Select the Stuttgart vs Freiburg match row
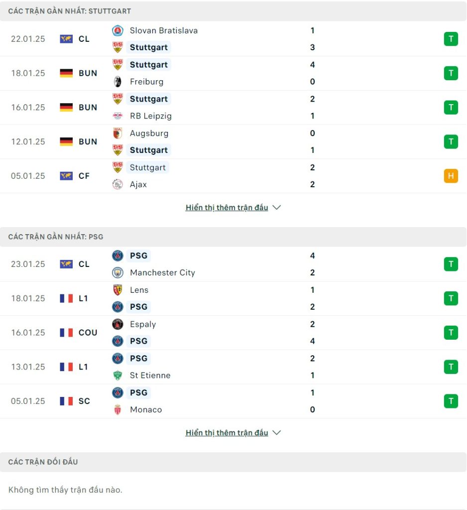Viewport: 467px width, 510px height. [233, 73]
